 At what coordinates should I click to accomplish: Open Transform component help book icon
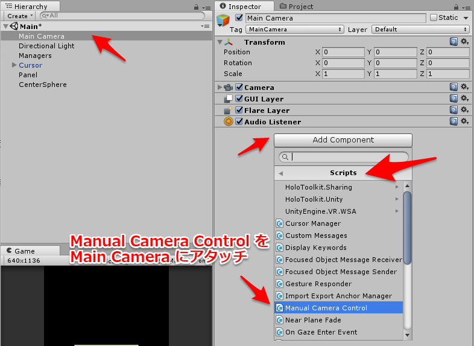tap(453, 42)
